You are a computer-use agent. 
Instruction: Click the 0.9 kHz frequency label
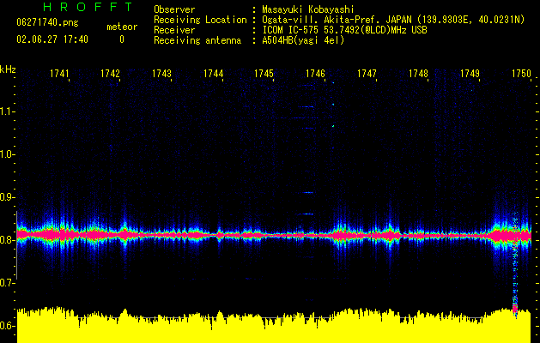click(8, 197)
